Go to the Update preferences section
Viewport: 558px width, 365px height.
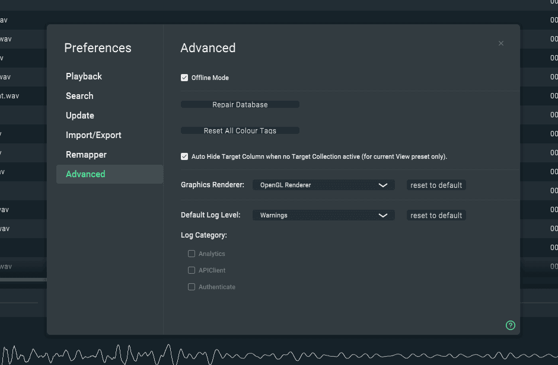pyautogui.click(x=80, y=116)
